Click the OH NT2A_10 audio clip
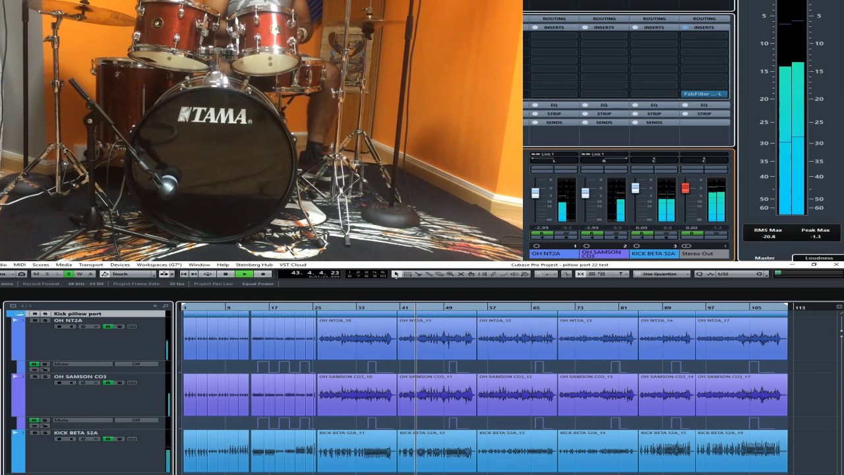 [357, 338]
